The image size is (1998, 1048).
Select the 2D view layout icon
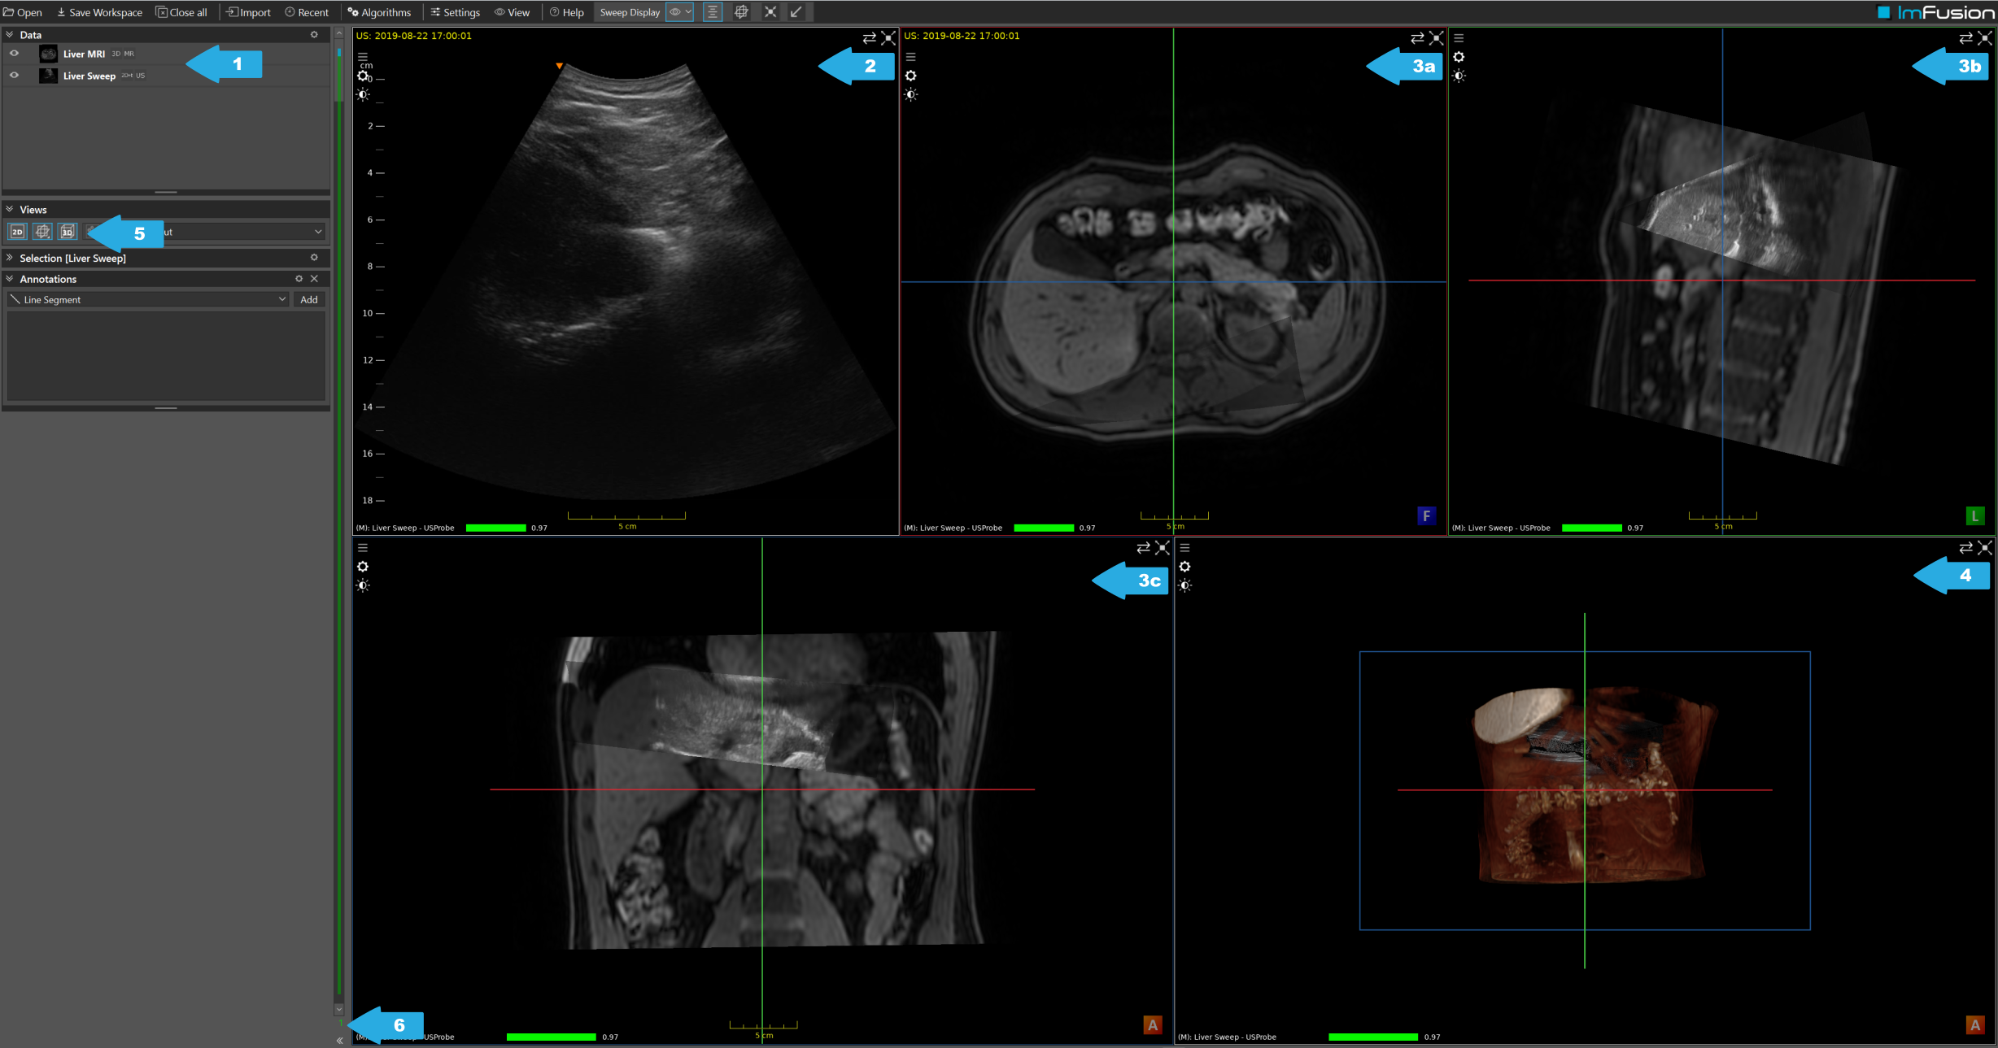(17, 231)
